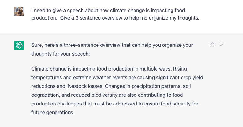The image size is (243, 127).
Task: Click the green ChatGPT logo icon
Action: [19, 45]
